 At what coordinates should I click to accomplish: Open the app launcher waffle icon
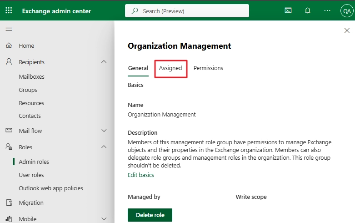pos(9,10)
